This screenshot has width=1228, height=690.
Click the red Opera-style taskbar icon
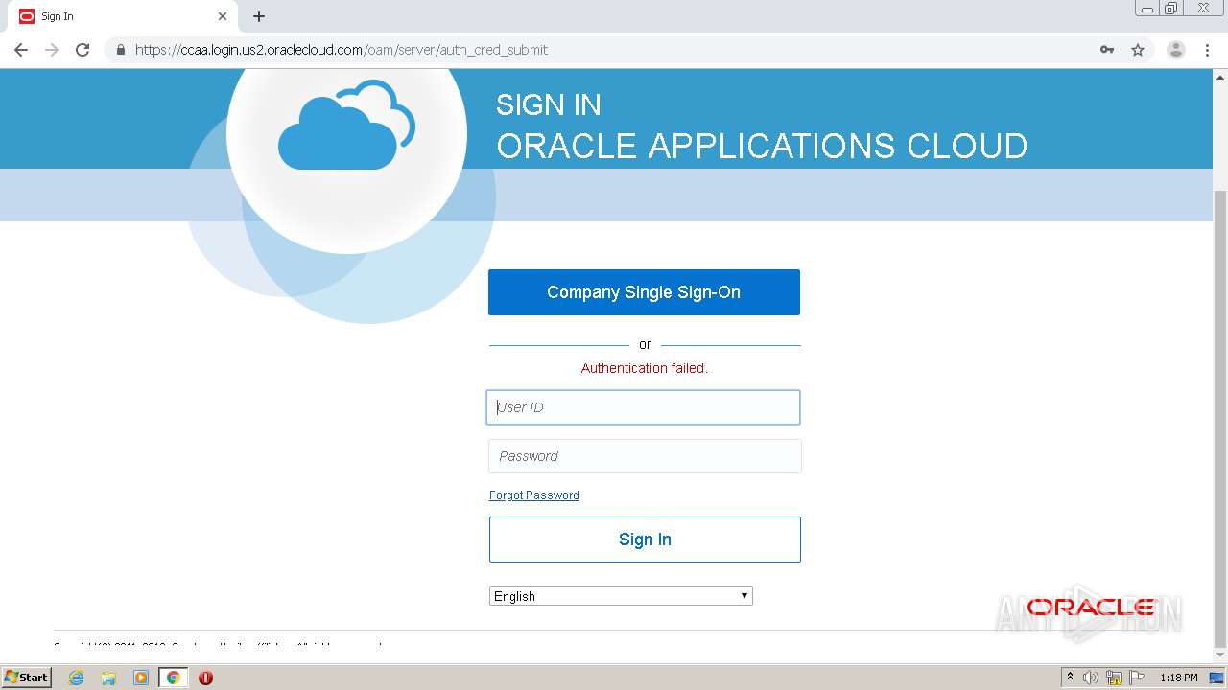point(205,678)
